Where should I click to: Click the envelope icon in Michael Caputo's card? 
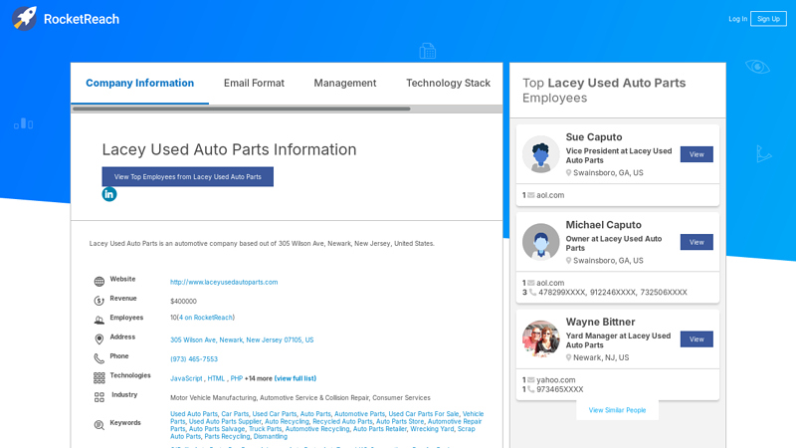[x=531, y=283]
